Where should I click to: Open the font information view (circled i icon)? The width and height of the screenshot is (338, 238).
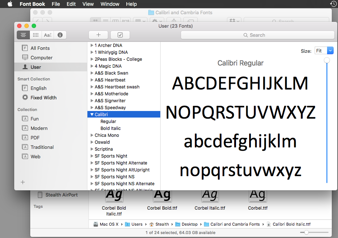pos(60,35)
